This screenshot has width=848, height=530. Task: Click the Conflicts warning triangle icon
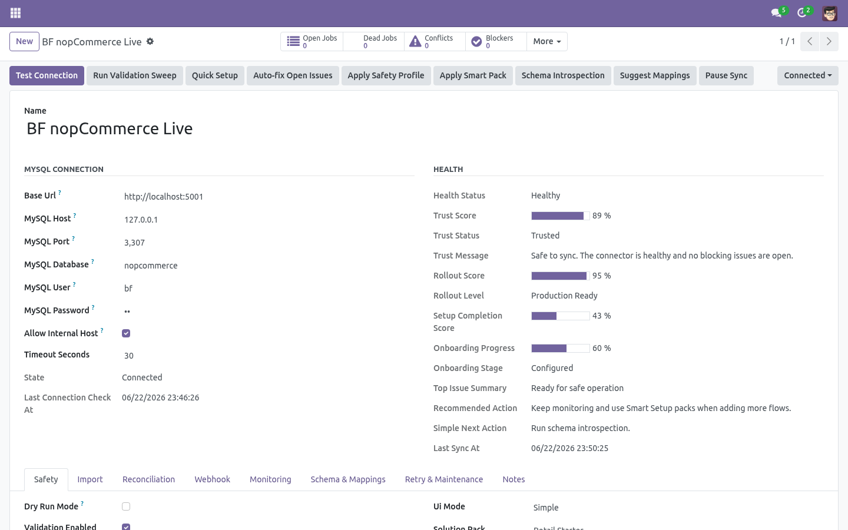pyautogui.click(x=415, y=41)
